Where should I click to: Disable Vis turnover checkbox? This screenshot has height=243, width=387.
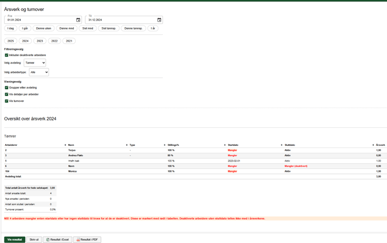point(6,101)
